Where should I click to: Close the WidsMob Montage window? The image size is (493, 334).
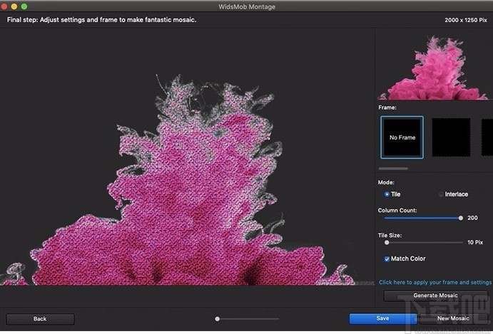[x=6, y=6]
